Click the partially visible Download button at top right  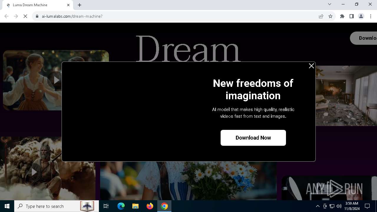pyautogui.click(x=363, y=38)
